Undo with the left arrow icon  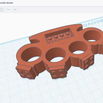(x=8, y=10)
